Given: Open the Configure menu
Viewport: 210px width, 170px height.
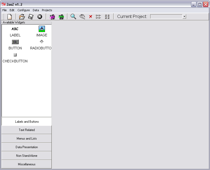Looking at the screenshot, I should [x=24, y=10].
